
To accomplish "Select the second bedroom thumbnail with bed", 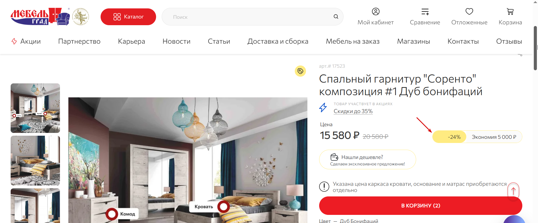I will pos(35,161).
